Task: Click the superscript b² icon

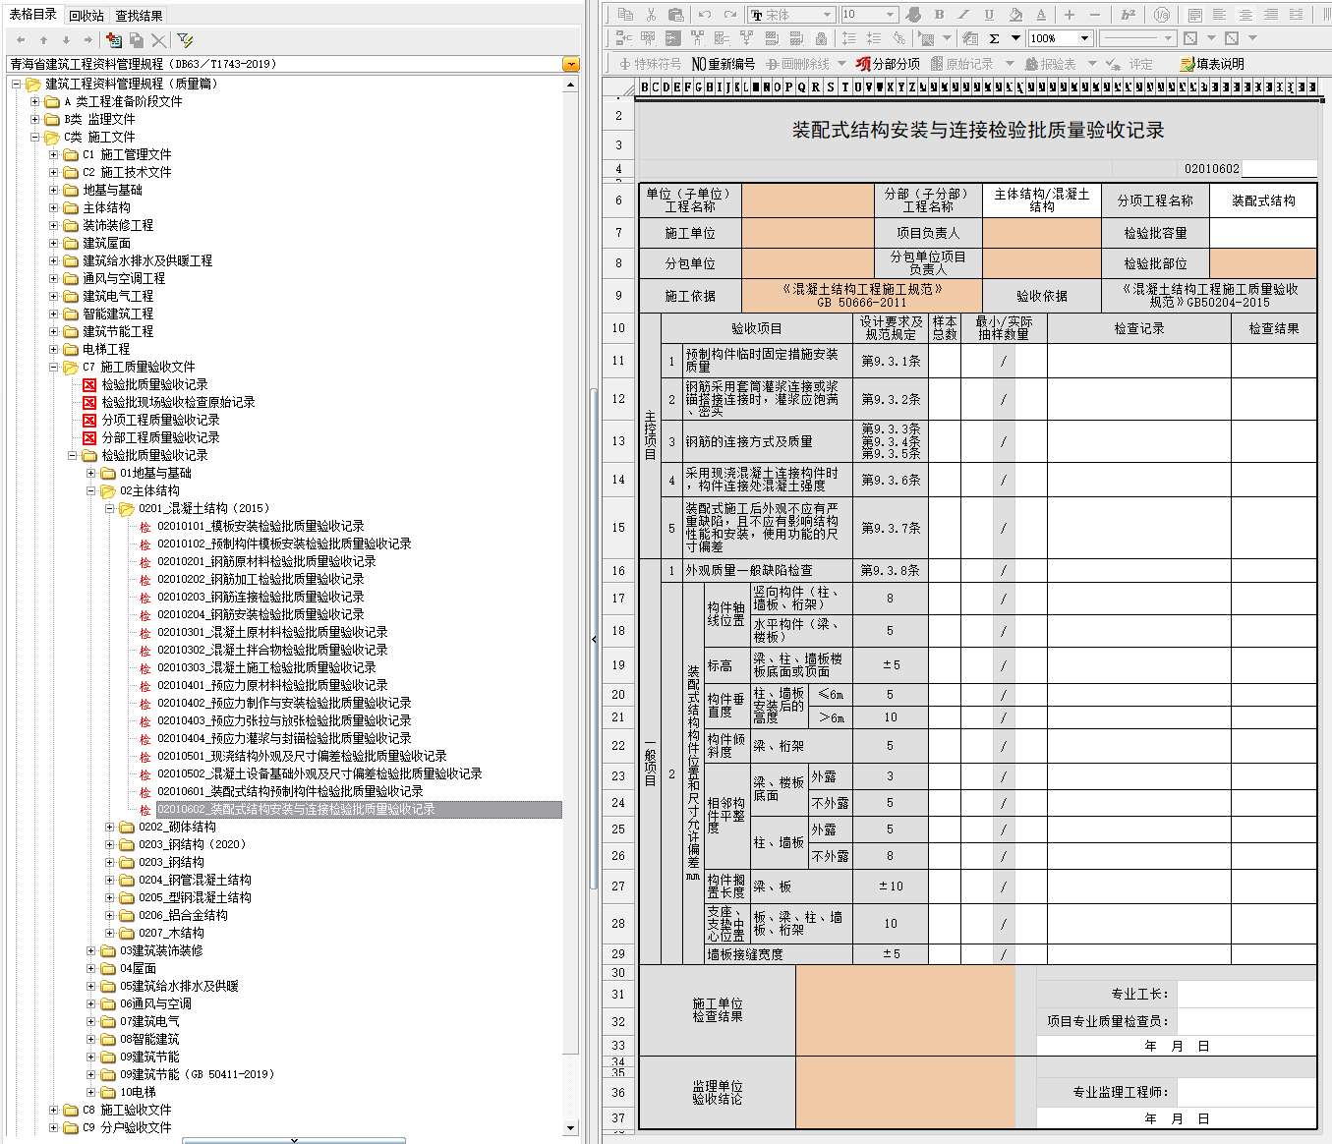Action: (1129, 15)
